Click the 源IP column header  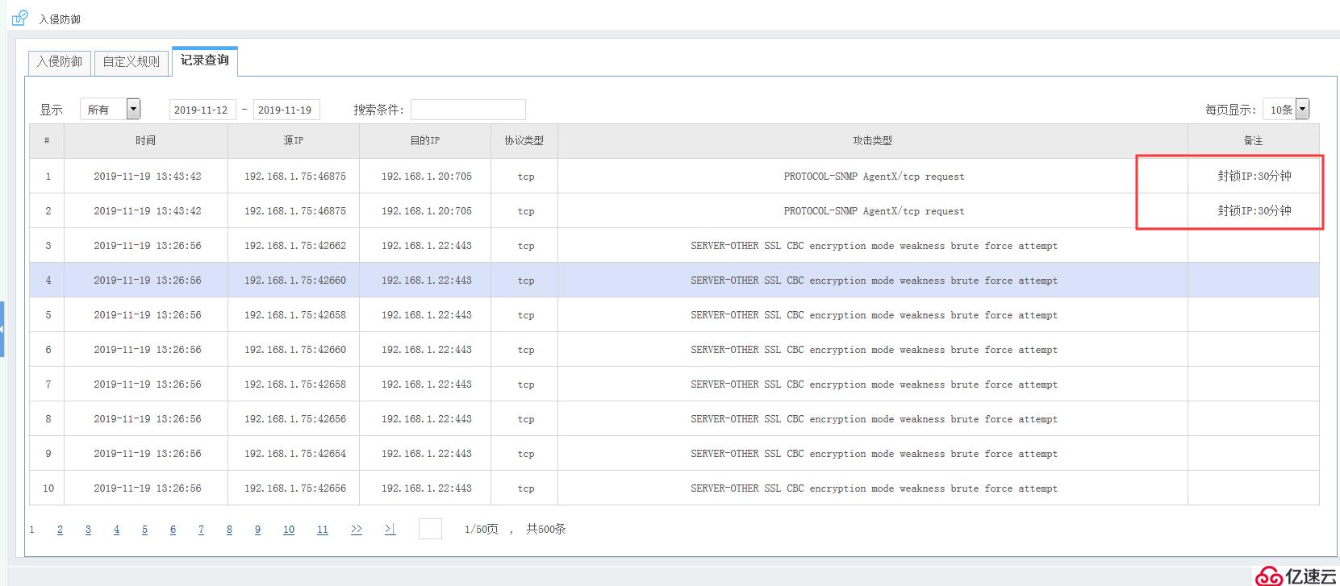[x=294, y=140]
